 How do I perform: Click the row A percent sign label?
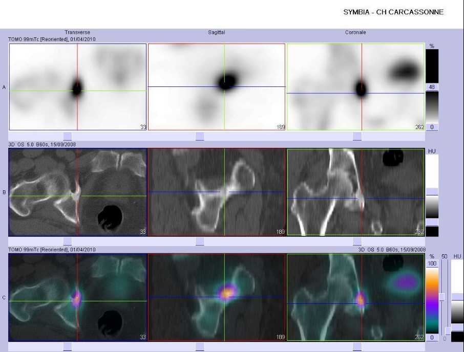point(432,46)
